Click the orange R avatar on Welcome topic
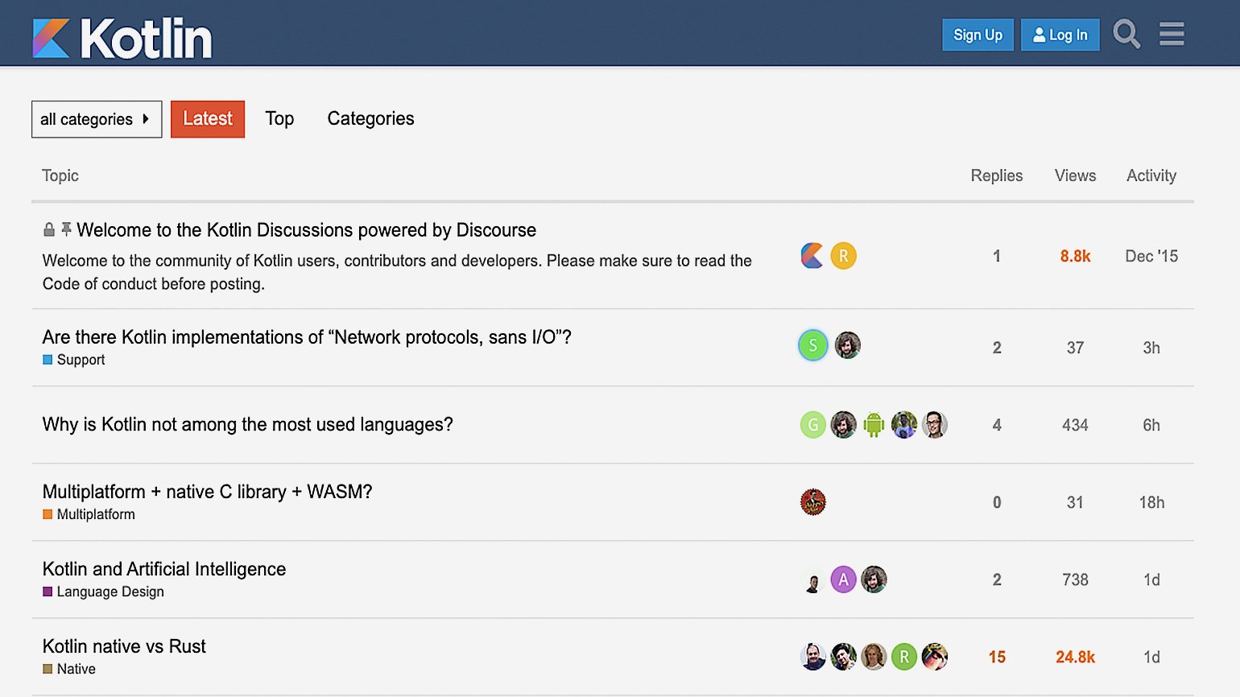The height and width of the screenshot is (697, 1240). pos(843,256)
